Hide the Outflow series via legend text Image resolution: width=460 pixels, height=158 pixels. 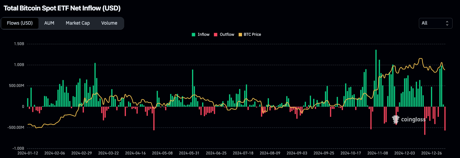[x=227, y=34]
